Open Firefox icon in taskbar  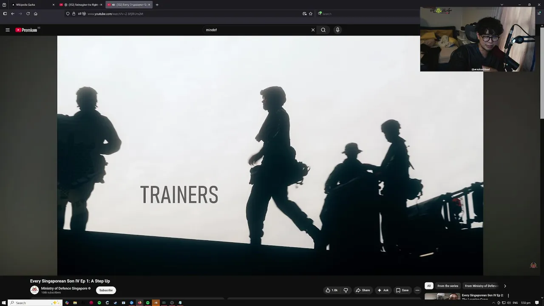139,303
